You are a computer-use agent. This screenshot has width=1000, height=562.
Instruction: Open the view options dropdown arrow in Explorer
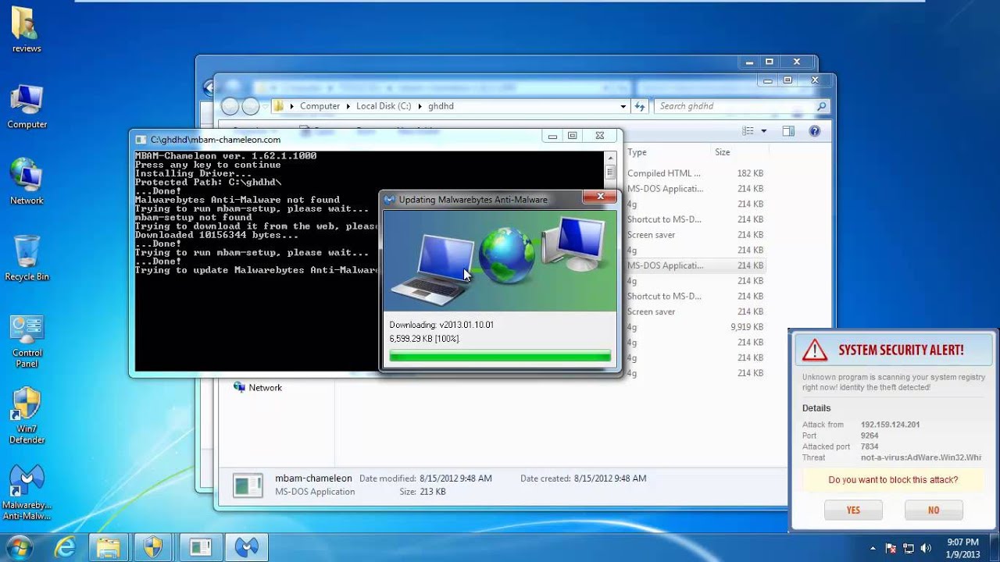tap(764, 131)
